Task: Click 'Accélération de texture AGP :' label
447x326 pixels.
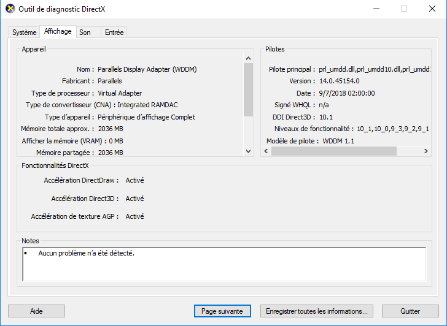Action: pyautogui.click(x=75, y=216)
